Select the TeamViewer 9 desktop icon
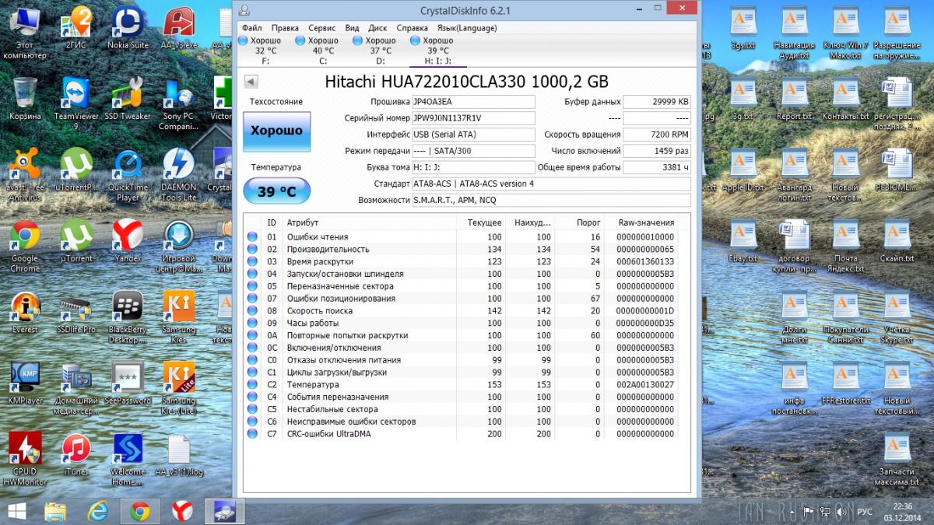The height and width of the screenshot is (525, 934). [x=76, y=103]
